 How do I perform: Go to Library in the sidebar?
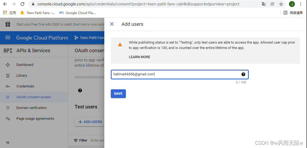click(22, 76)
